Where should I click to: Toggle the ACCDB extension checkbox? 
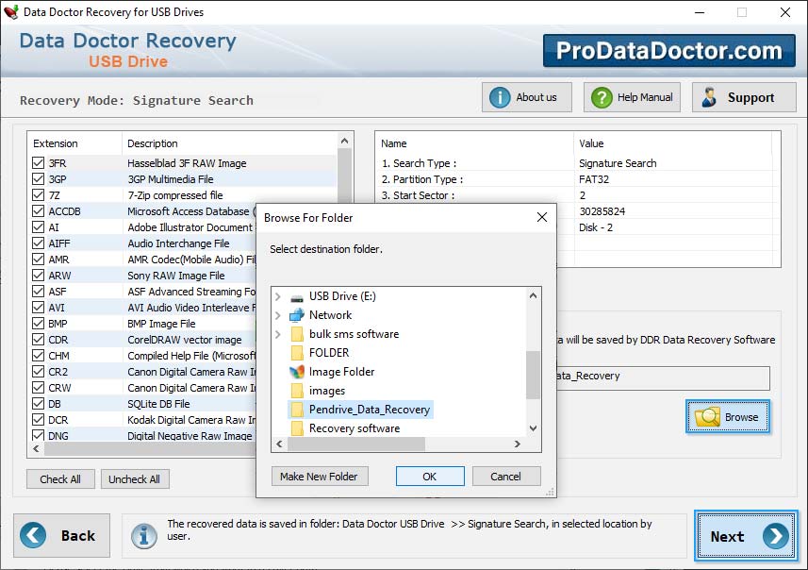38,211
